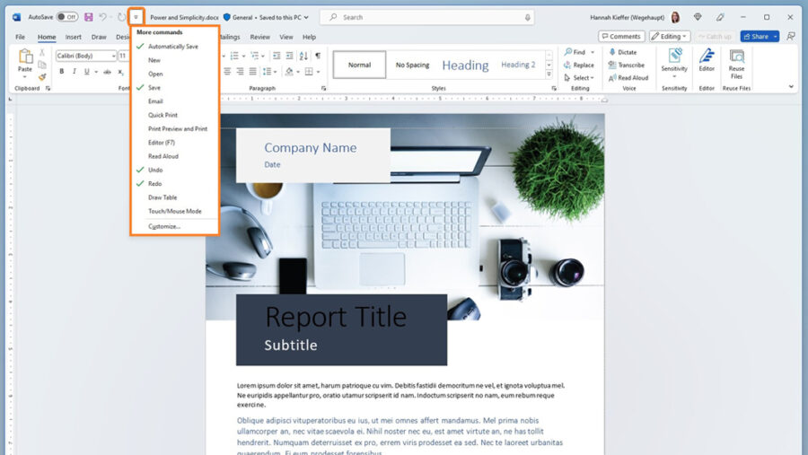Click the Dictate microphone icon
Screen dimensions: 808x455
(612, 52)
